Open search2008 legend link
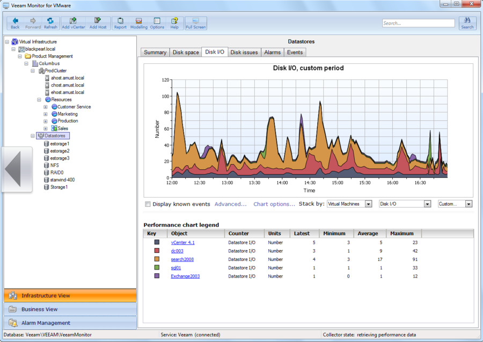 point(182,259)
